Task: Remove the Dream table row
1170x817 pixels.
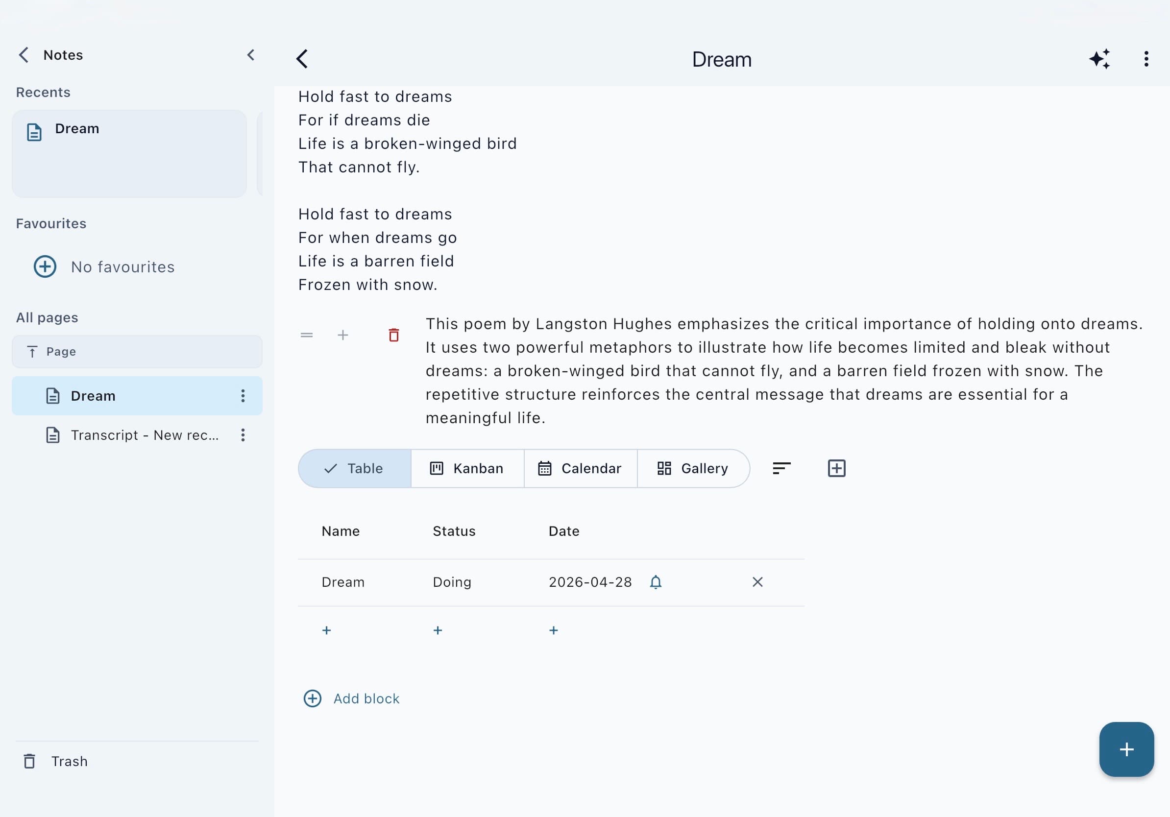Action: pos(758,582)
